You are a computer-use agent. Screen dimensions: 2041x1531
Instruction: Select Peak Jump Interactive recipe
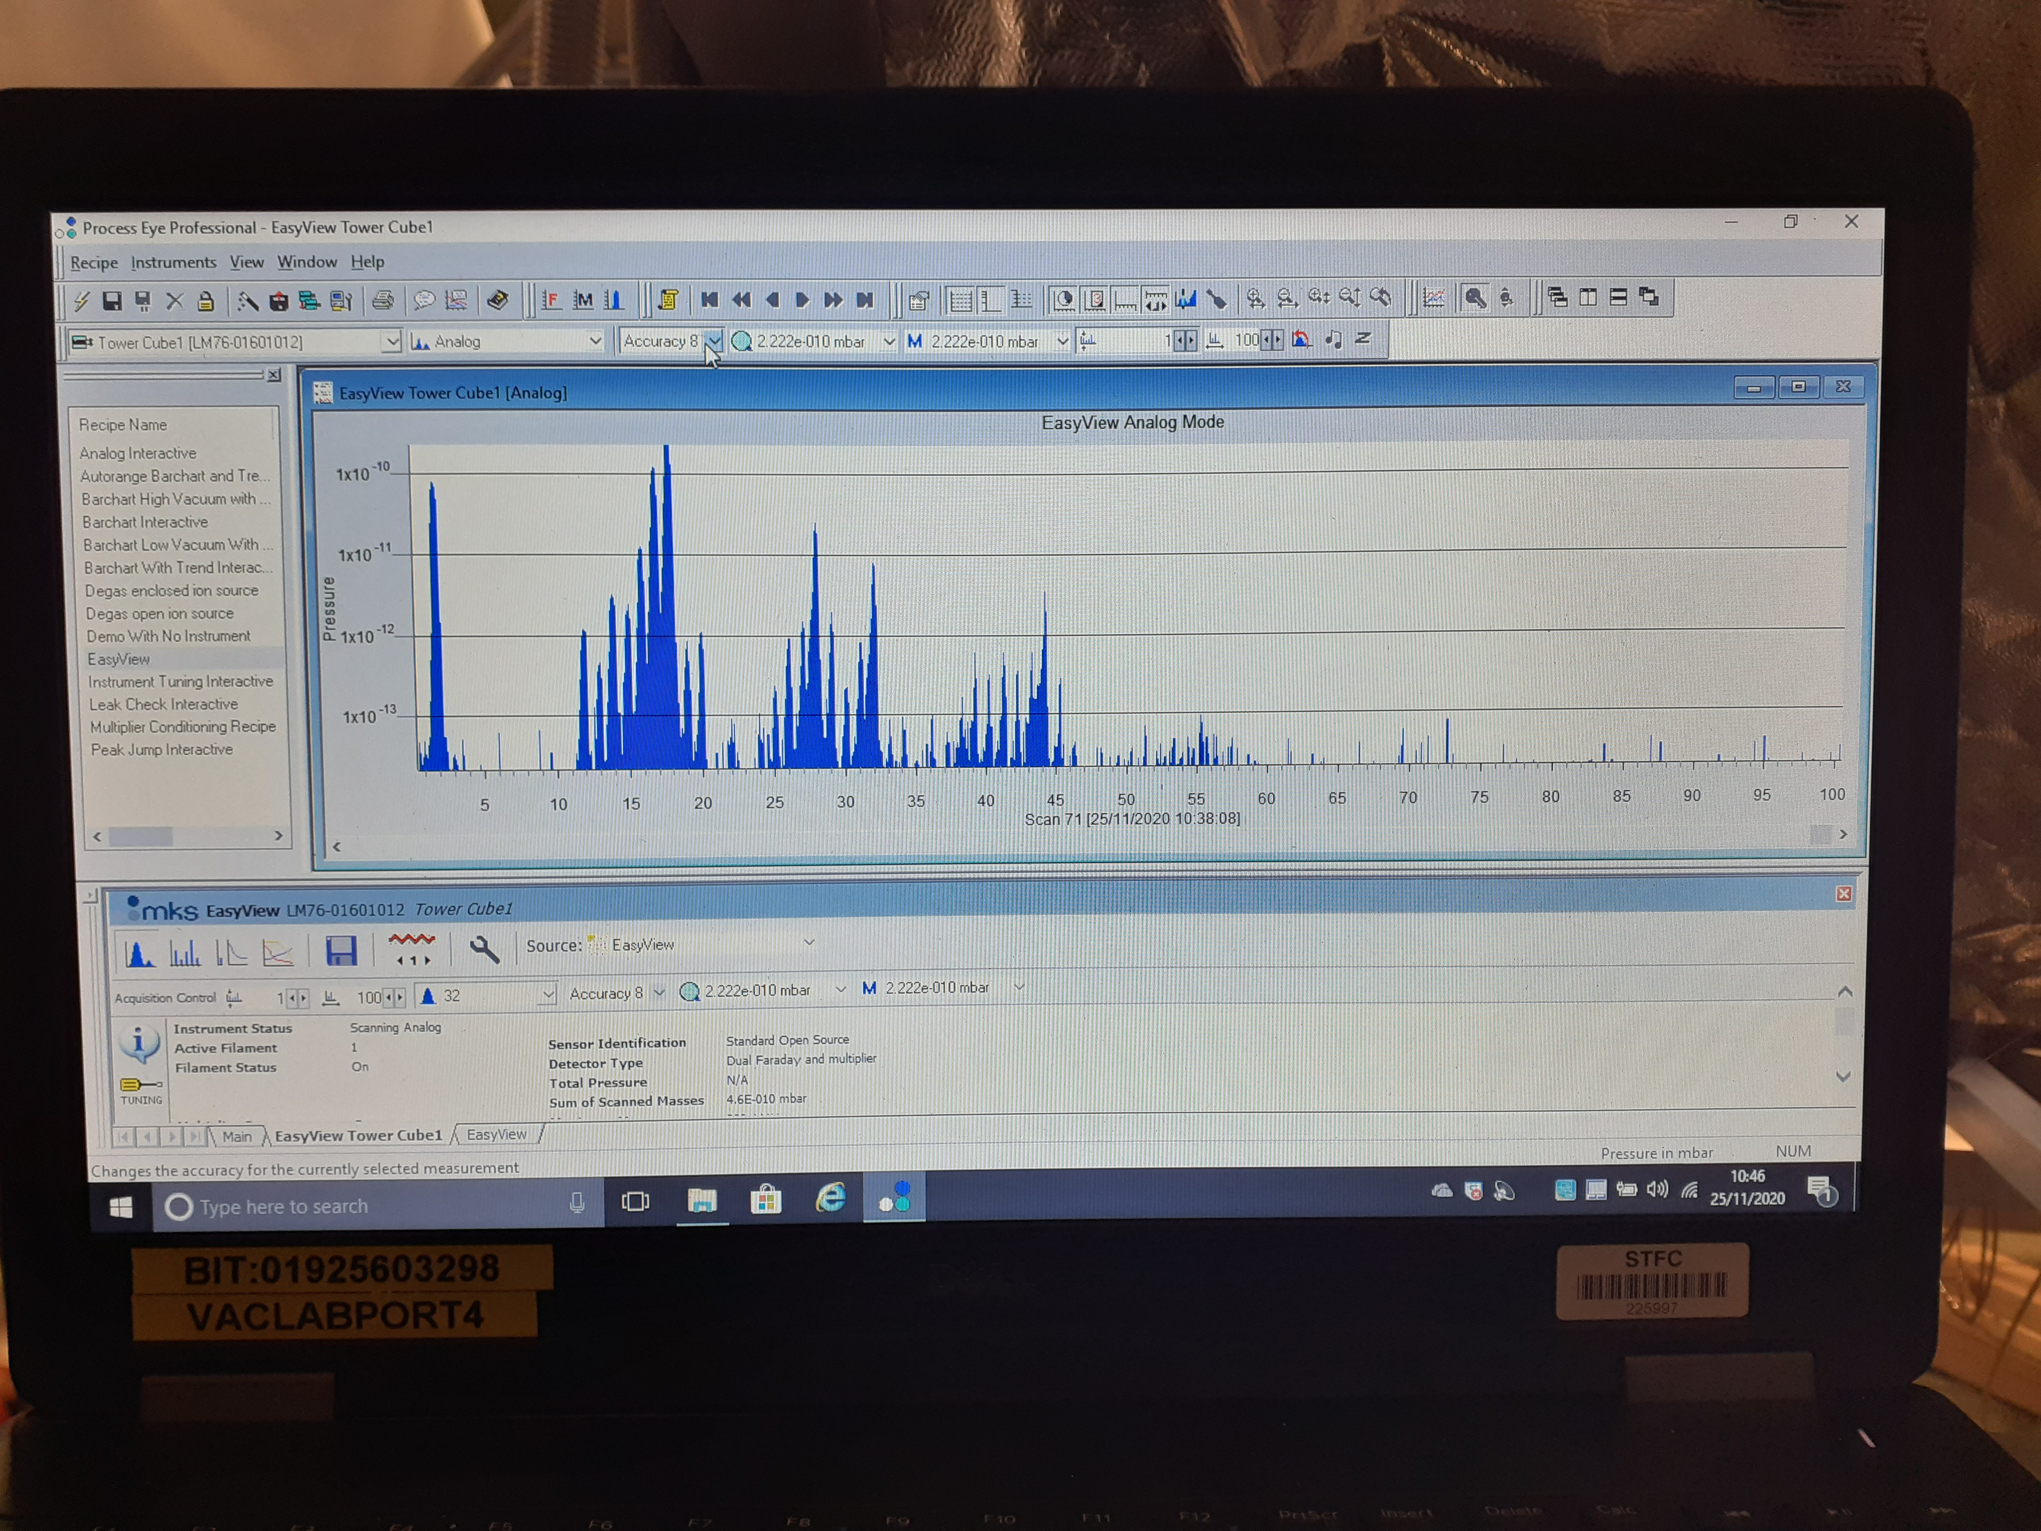(x=162, y=749)
